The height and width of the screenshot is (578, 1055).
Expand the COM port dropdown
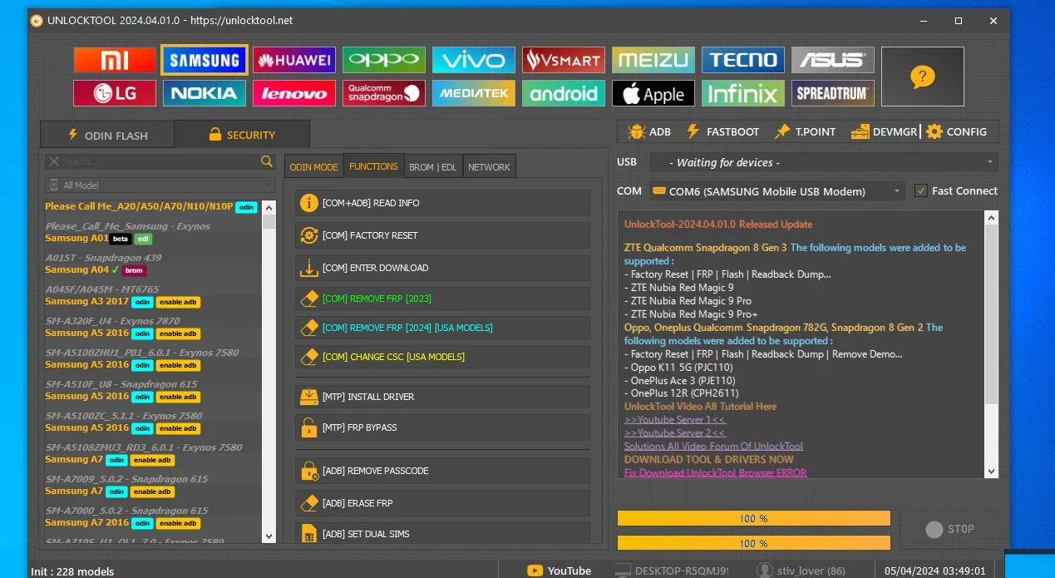pos(777,191)
